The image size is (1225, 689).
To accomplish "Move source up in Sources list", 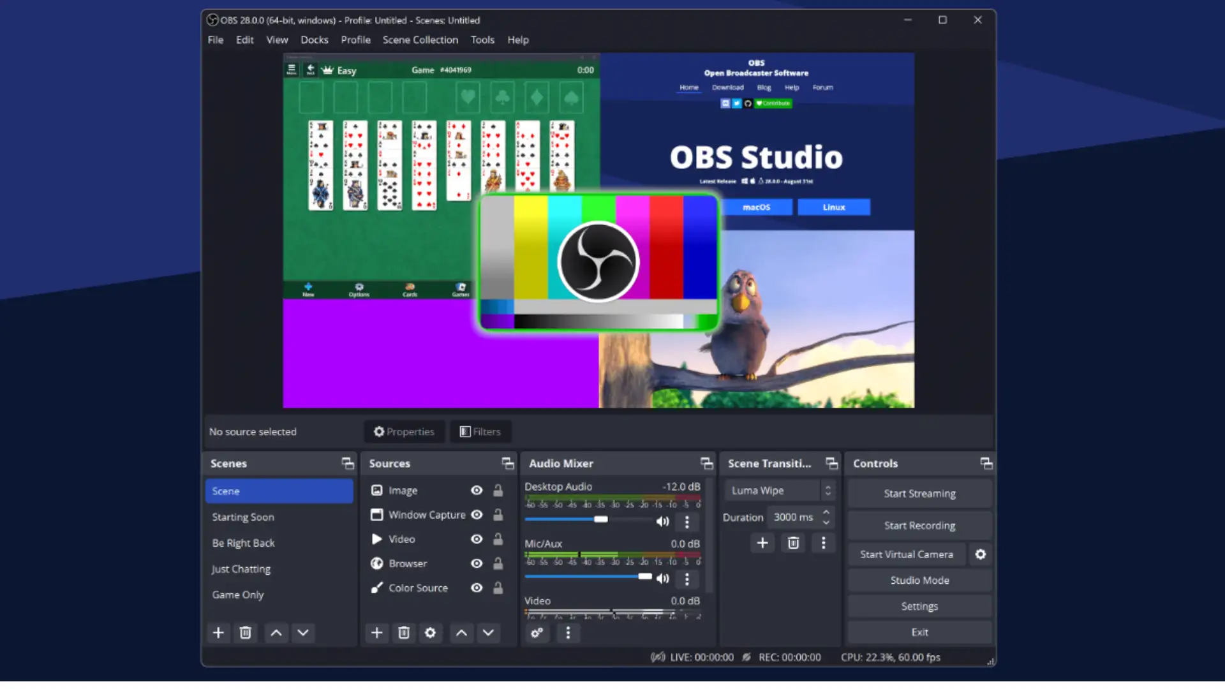I will 461,632.
